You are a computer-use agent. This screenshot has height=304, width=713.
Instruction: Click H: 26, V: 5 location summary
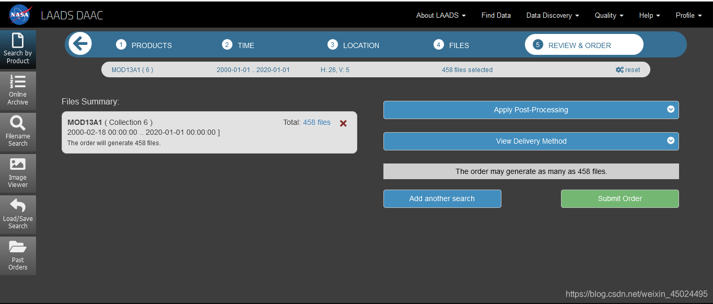[335, 69]
